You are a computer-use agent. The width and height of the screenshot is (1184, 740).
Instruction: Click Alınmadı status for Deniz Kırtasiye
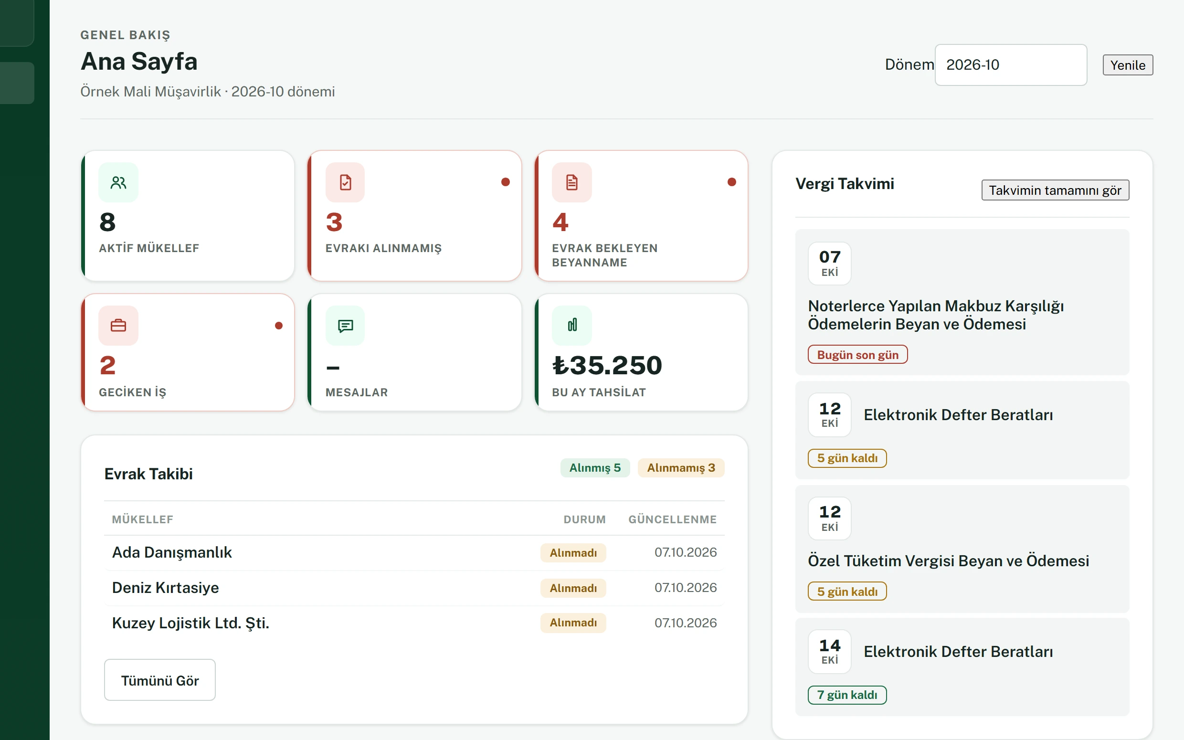(573, 588)
